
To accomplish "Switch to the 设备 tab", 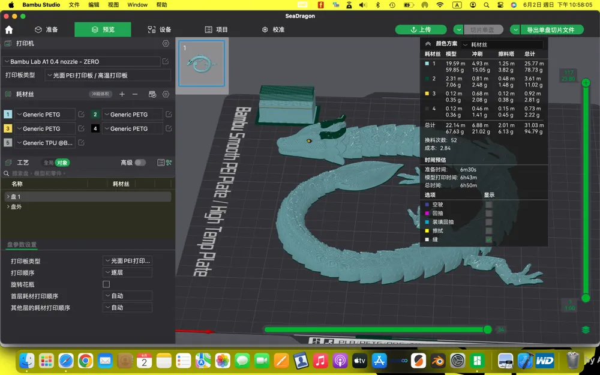I will 160,30.
